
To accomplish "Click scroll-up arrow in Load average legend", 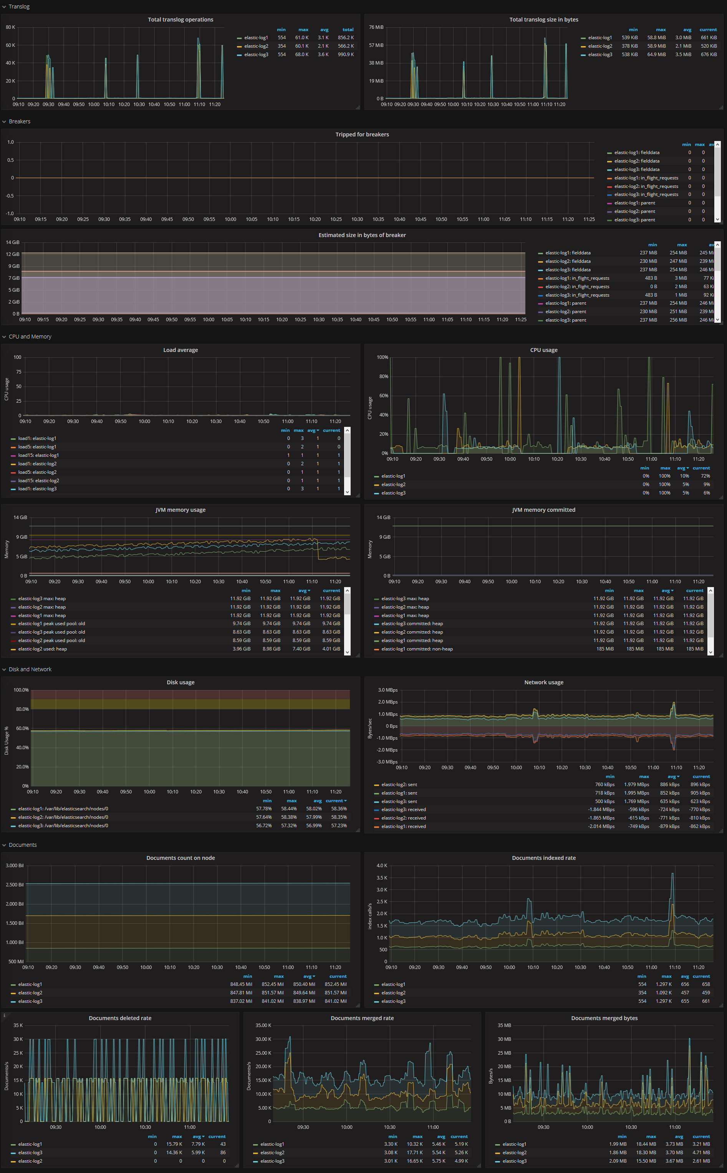I will click(347, 430).
